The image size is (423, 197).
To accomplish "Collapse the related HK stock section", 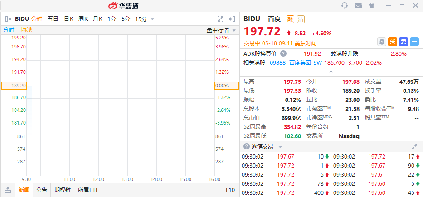I will point(331,72).
